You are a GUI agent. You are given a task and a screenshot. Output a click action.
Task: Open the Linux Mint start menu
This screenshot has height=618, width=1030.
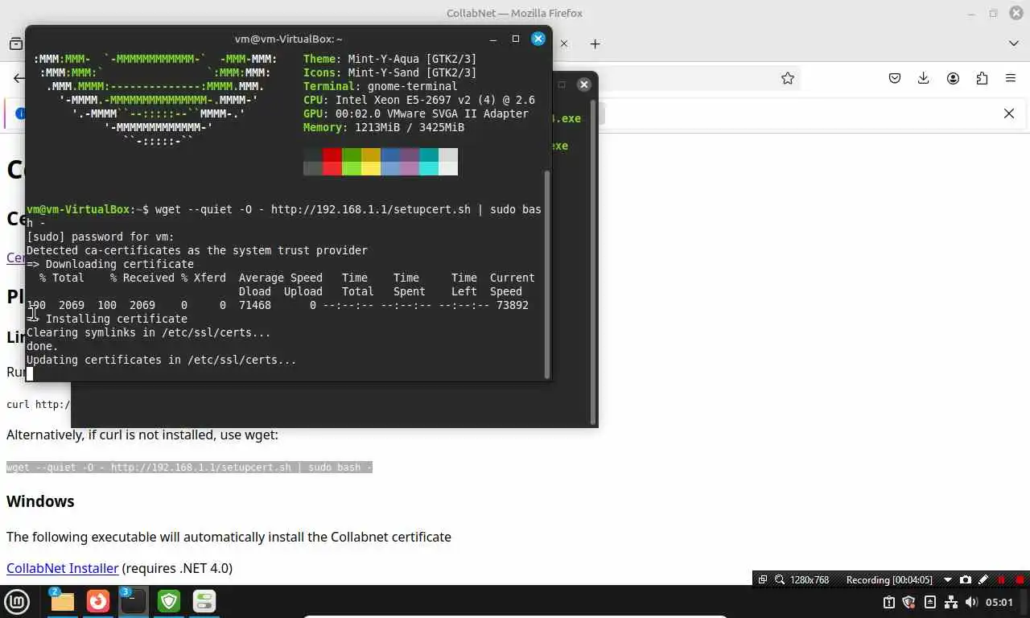click(17, 601)
